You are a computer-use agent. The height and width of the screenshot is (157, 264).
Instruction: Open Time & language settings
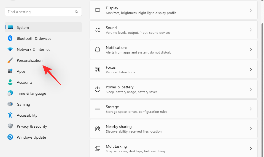31,93
